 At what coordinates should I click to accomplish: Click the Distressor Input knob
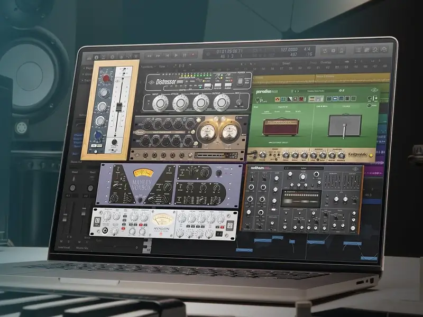pos(160,103)
